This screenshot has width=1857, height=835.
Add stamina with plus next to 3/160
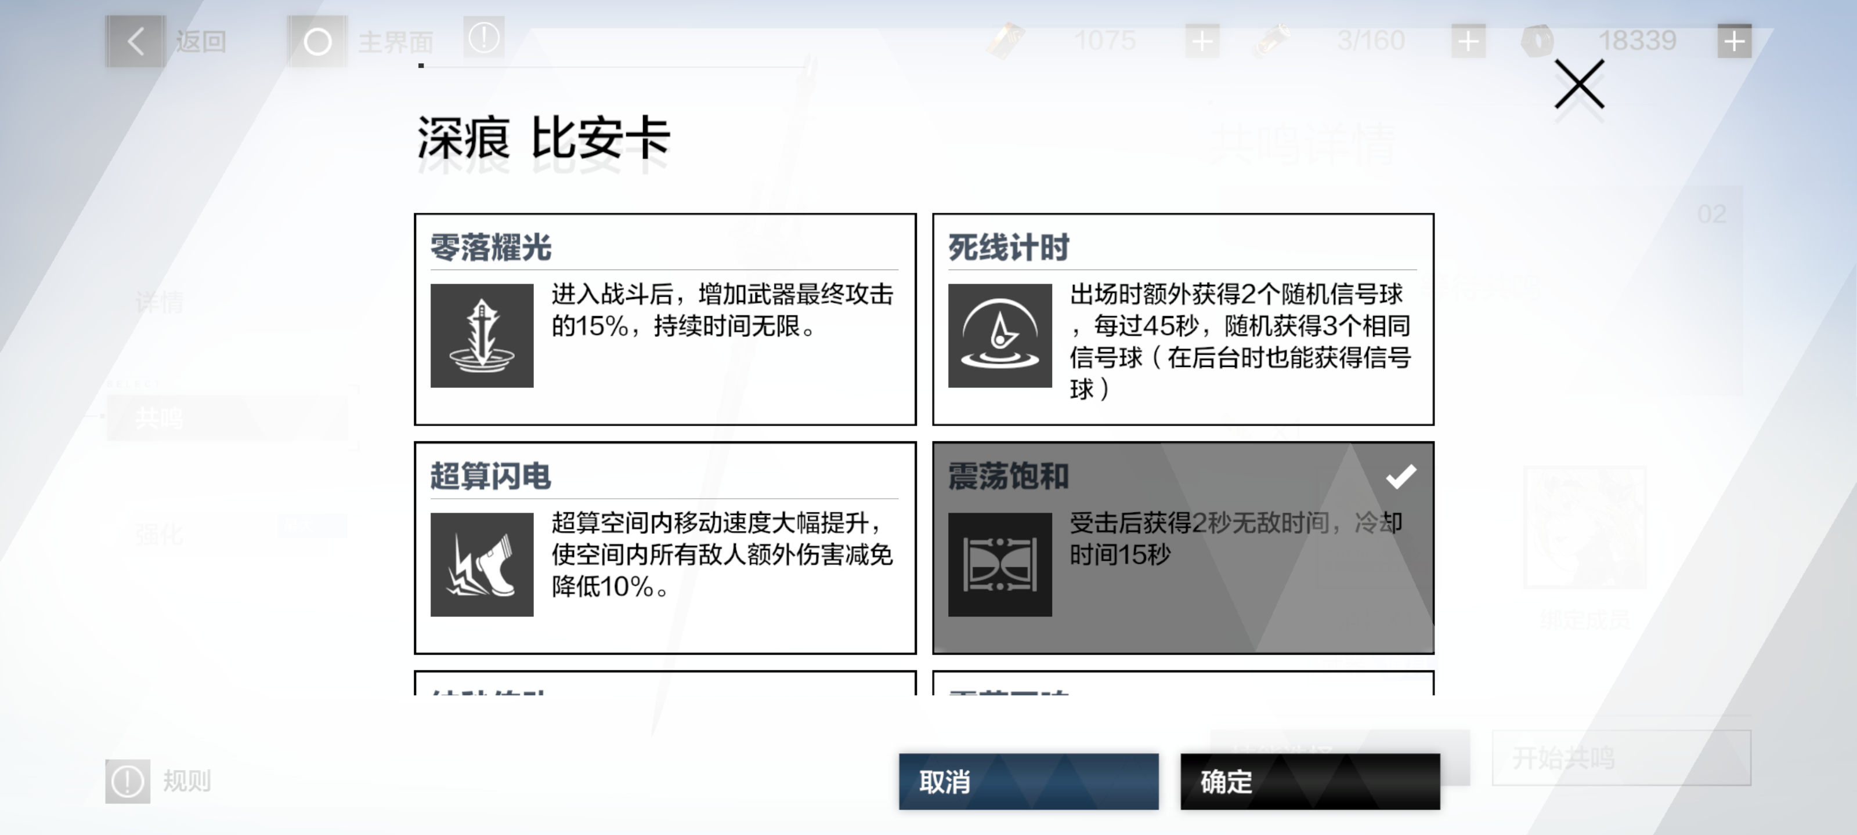pyautogui.click(x=1468, y=41)
